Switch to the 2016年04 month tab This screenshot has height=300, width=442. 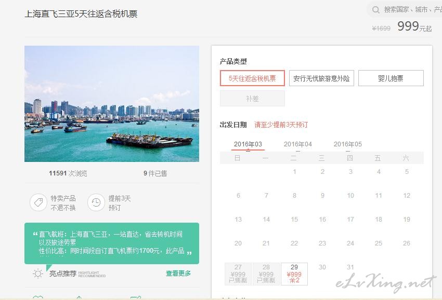point(298,144)
